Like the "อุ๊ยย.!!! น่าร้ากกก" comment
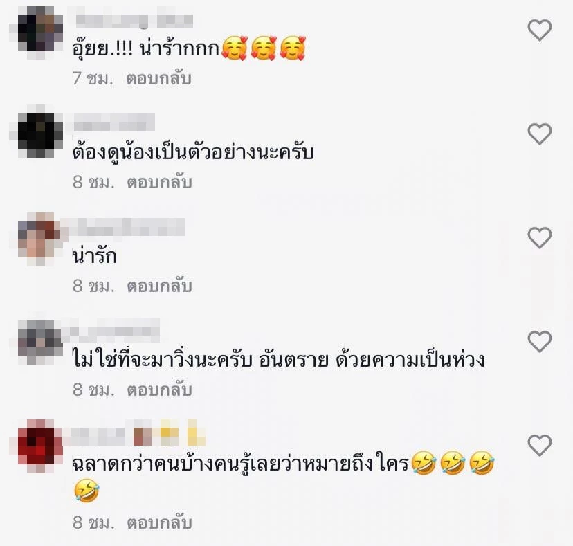 tap(540, 30)
